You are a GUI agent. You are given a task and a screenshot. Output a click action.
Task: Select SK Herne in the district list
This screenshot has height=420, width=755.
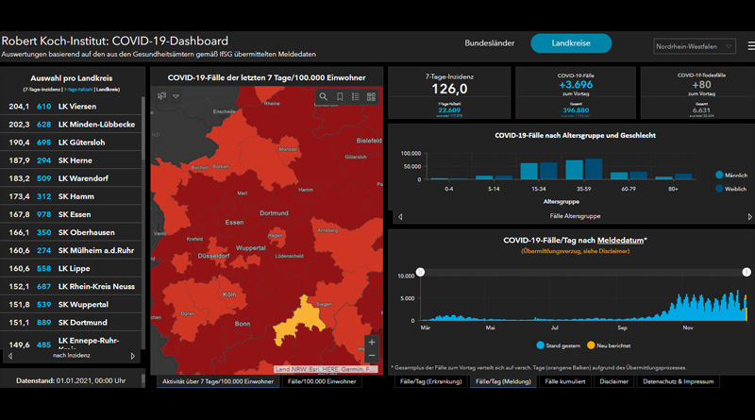tap(71, 160)
